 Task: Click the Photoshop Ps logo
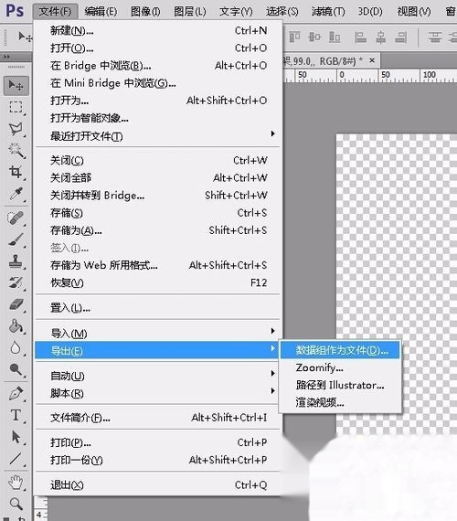15,11
